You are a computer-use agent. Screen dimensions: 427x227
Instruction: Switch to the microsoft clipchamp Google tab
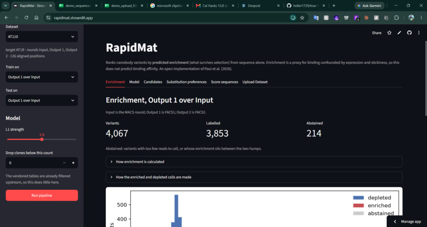pyautogui.click(x=170, y=5)
